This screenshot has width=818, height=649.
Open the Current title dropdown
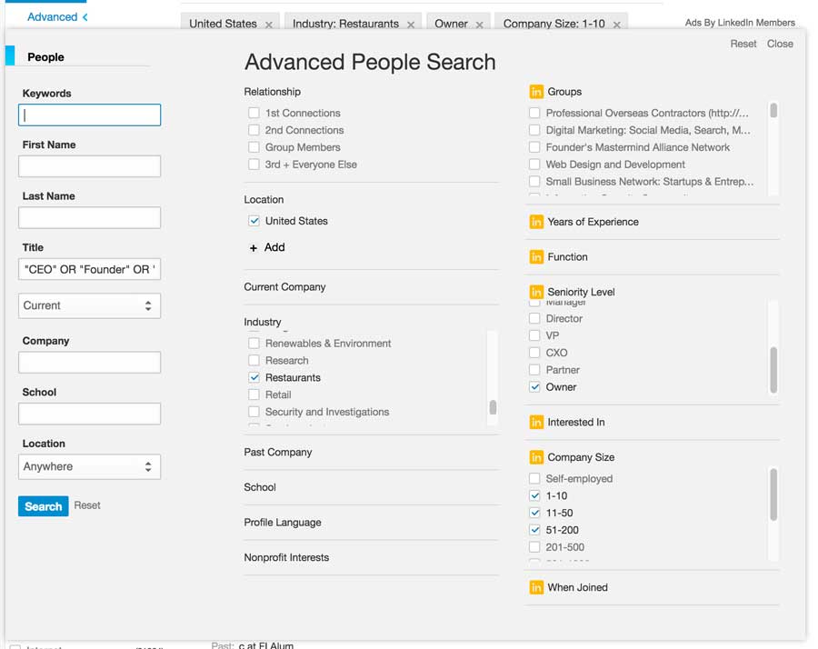tap(89, 305)
